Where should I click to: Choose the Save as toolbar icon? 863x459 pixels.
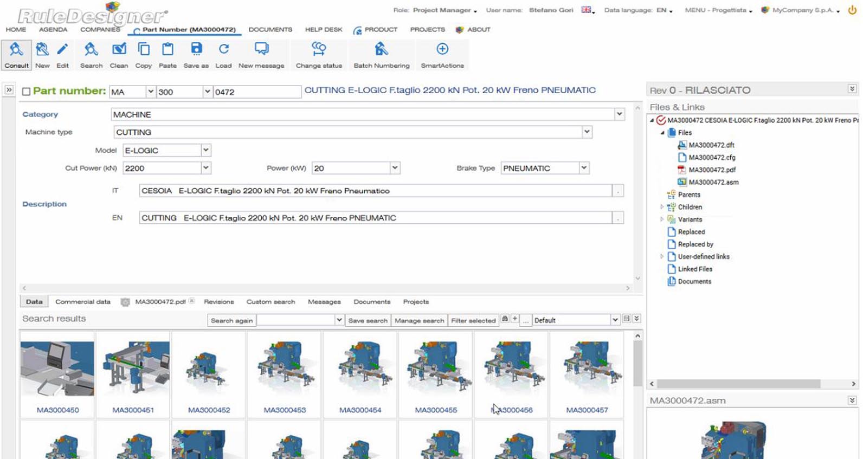click(x=196, y=55)
